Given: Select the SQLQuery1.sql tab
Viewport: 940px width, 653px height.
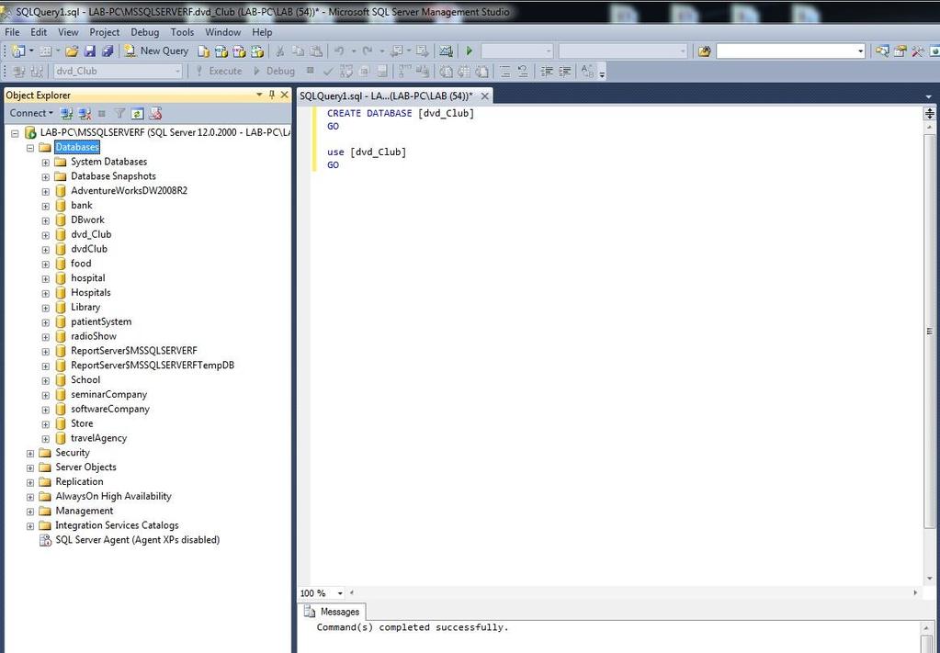Looking at the screenshot, I should [386, 96].
